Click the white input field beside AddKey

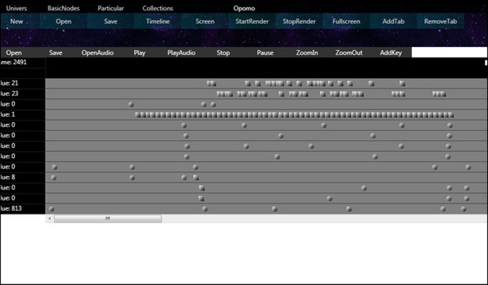tap(449, 52)
